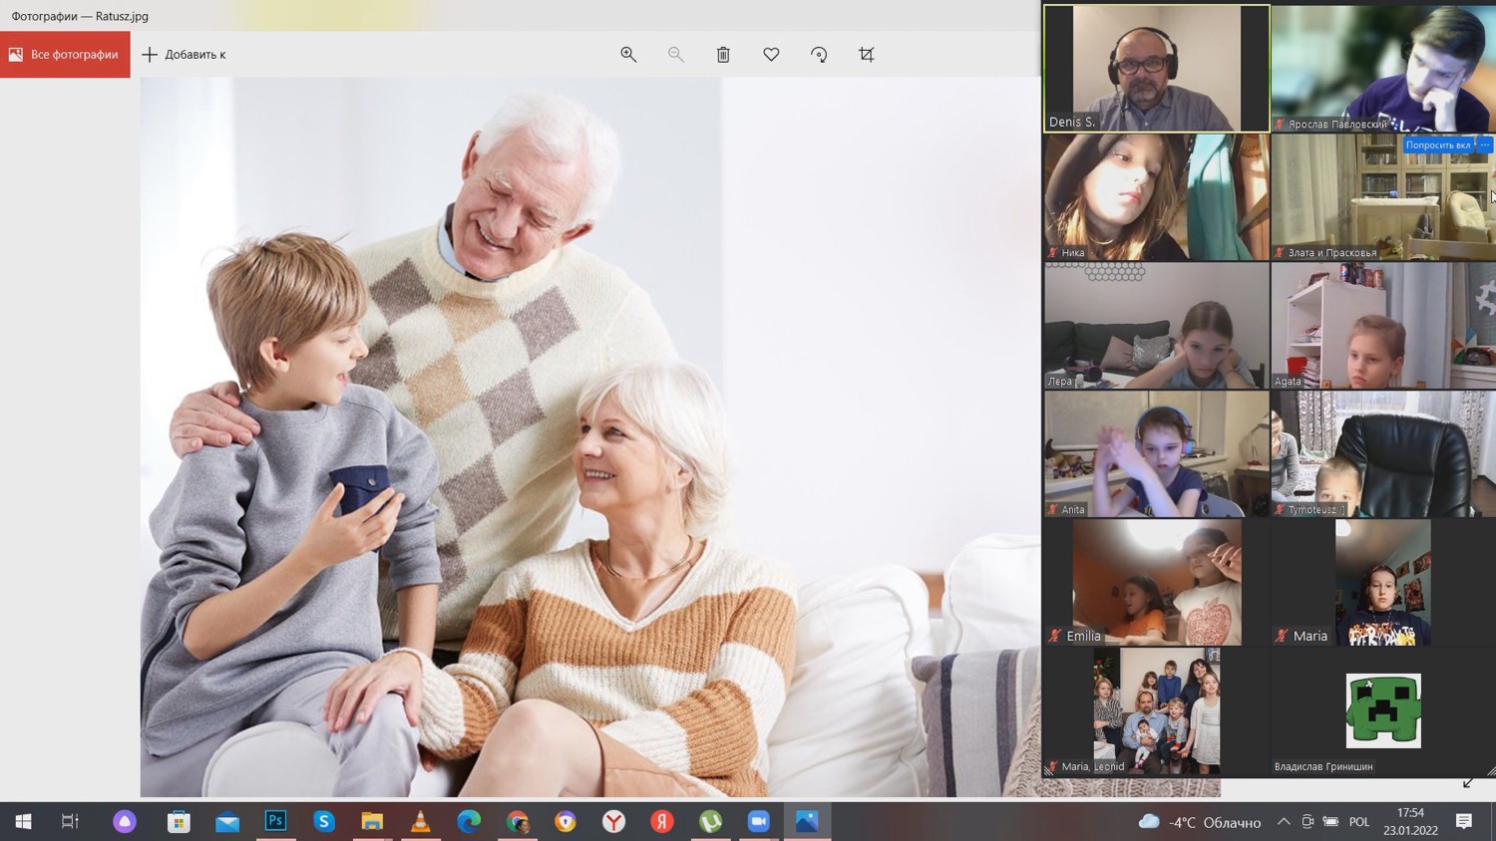Open the crop tool
The width and height of the screenshot is (1496, 841).
point(867,55)
